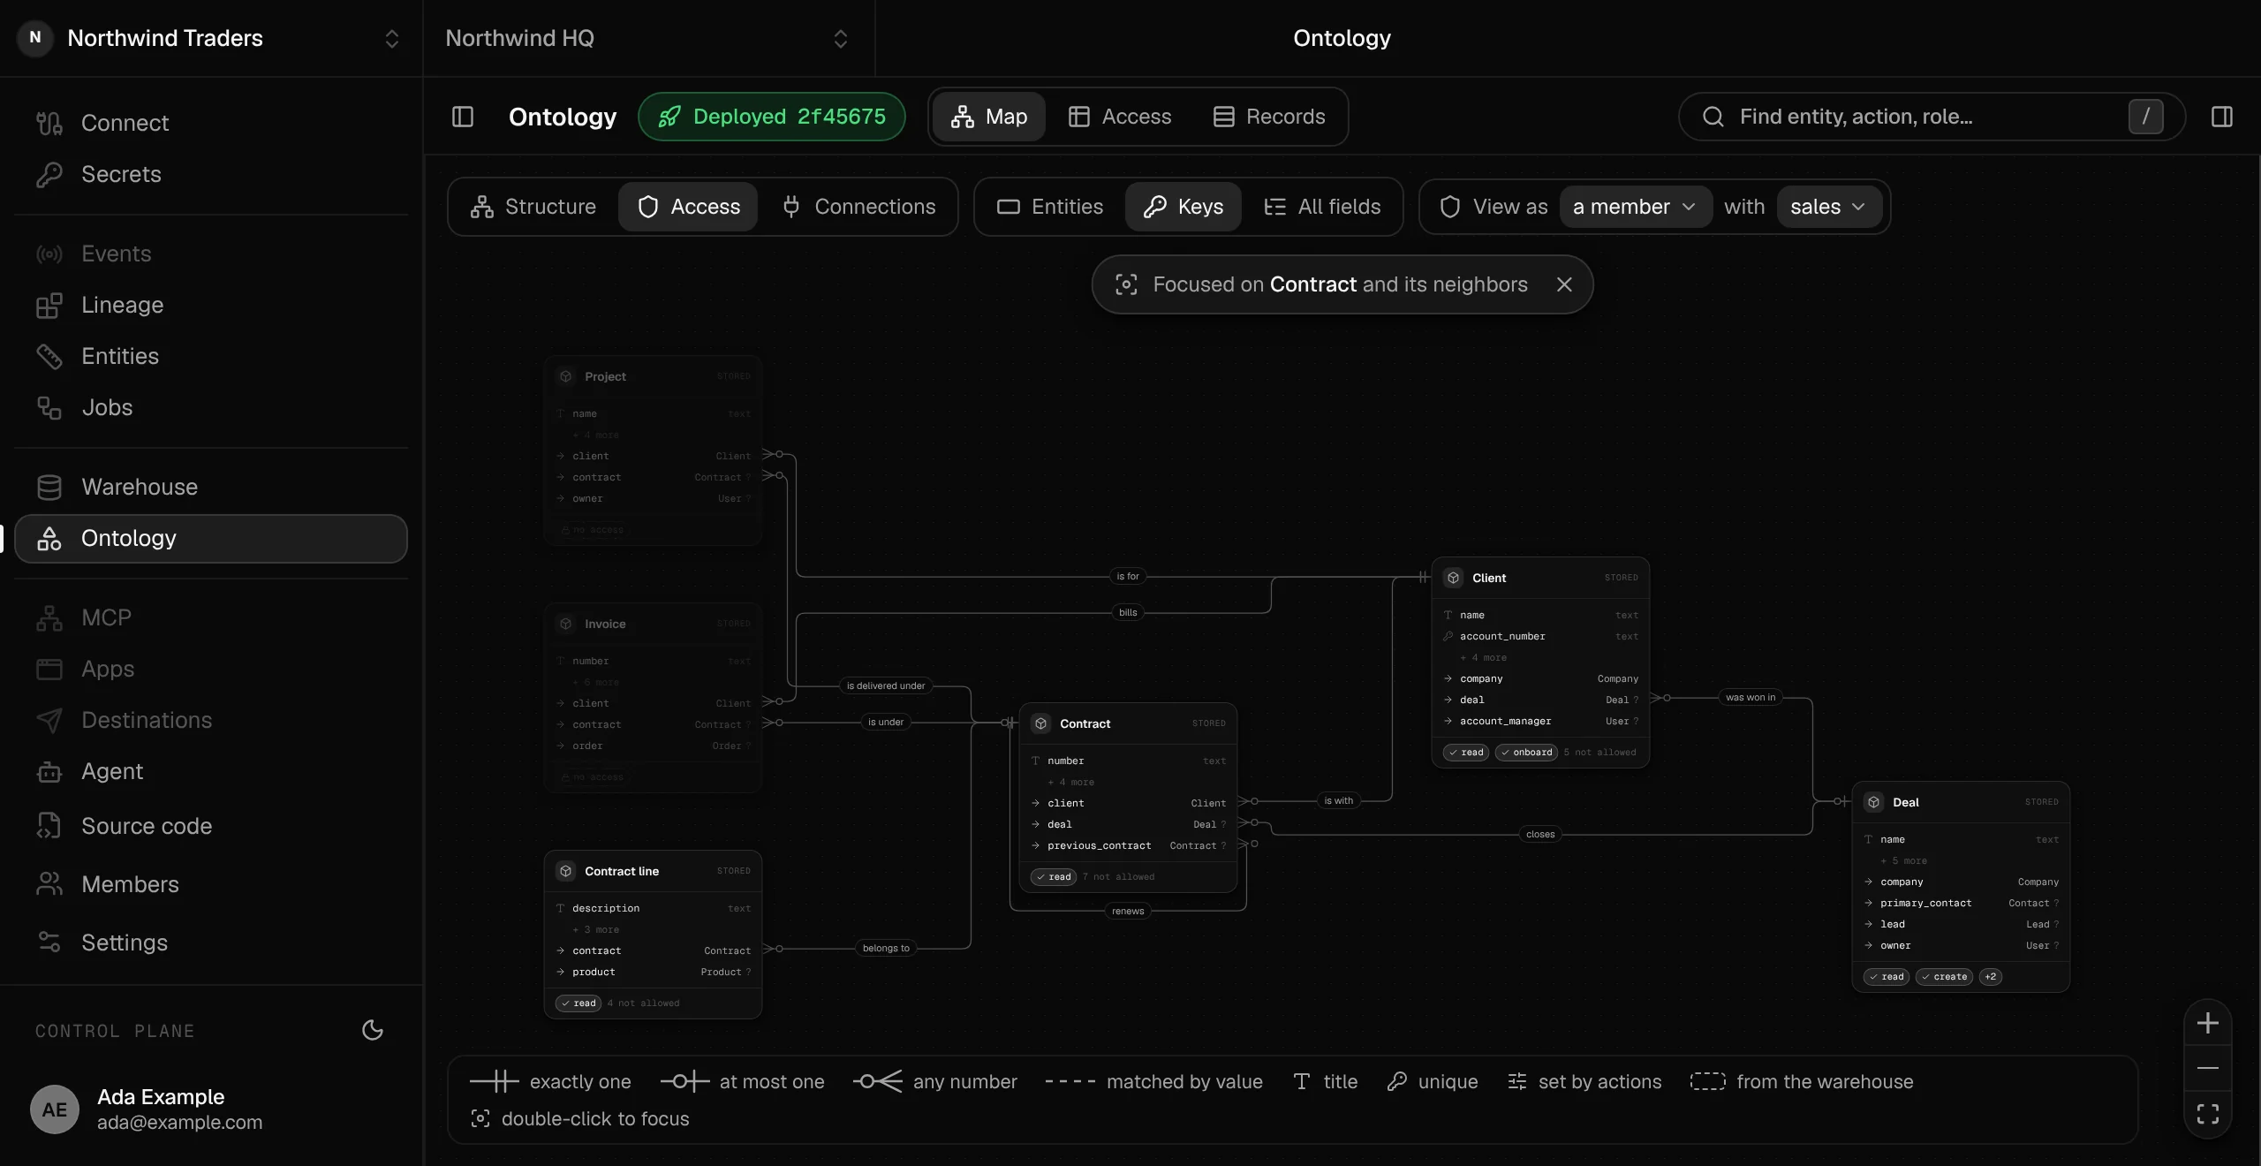
Task: Zoom out with the minus button
Action: 2208,1068
